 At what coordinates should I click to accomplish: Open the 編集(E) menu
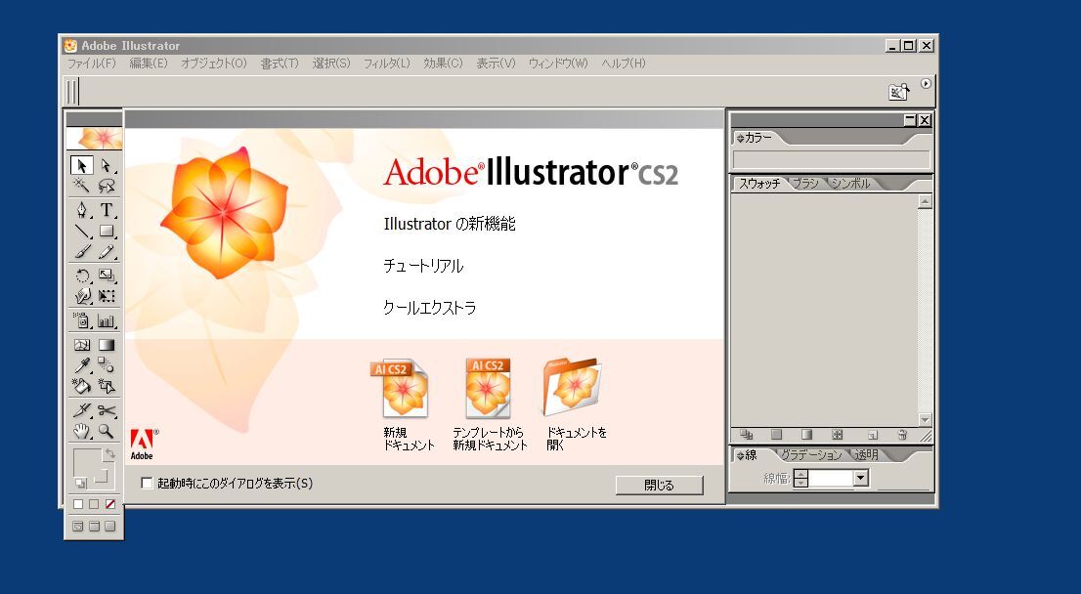[149, 64]
